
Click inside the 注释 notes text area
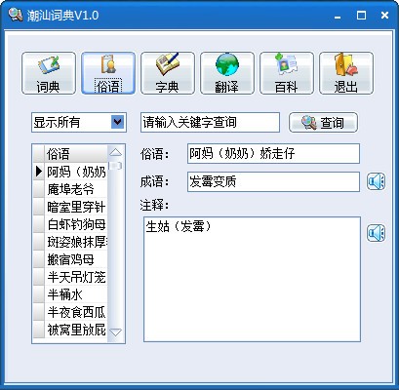point(252,279)
